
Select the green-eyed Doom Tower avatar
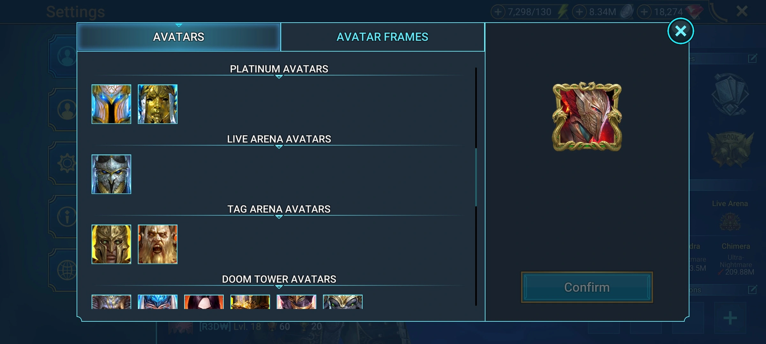pos(343,302)
